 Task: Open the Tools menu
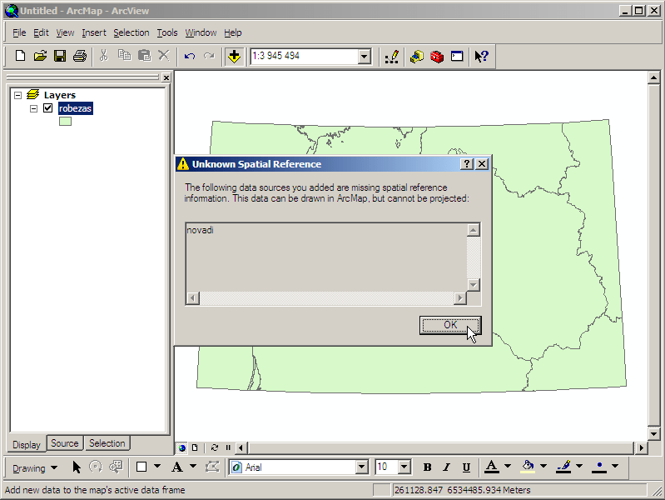(167, 32)
